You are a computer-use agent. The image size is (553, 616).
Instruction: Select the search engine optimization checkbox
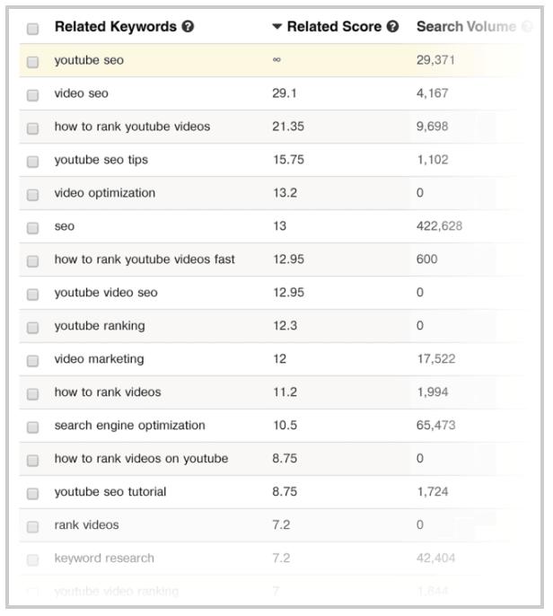(x=32, y=427)
